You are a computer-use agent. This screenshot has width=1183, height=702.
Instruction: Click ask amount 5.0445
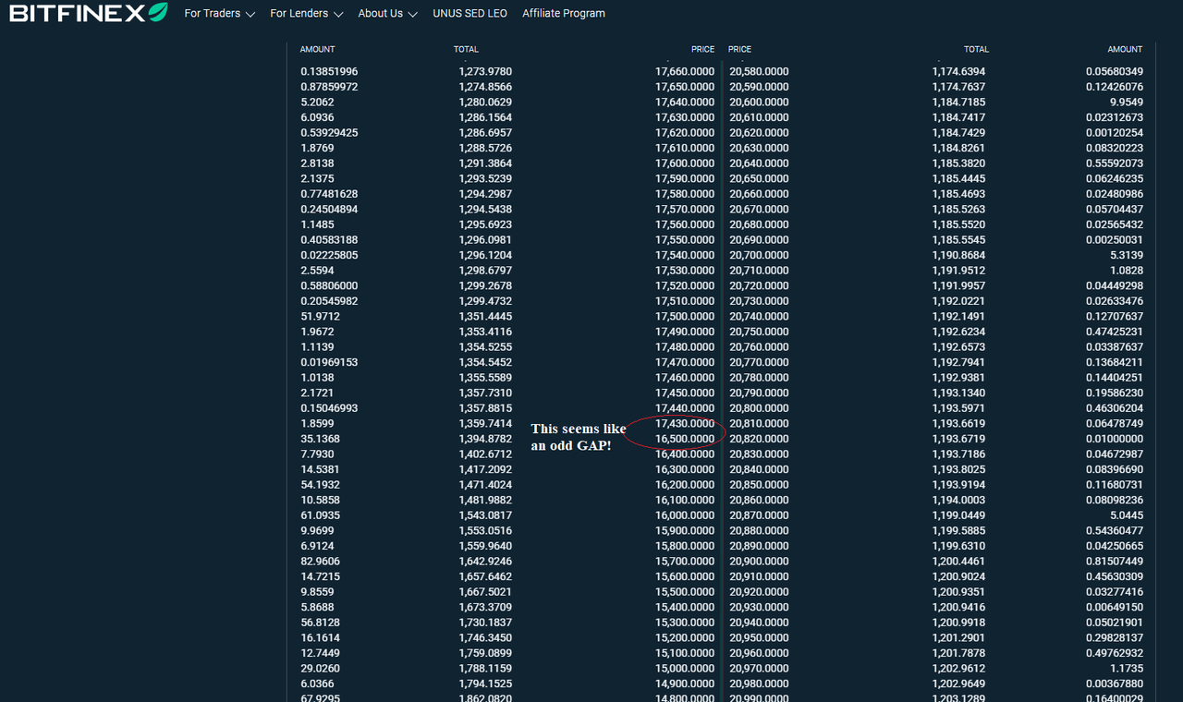[x=1127, y=515]
